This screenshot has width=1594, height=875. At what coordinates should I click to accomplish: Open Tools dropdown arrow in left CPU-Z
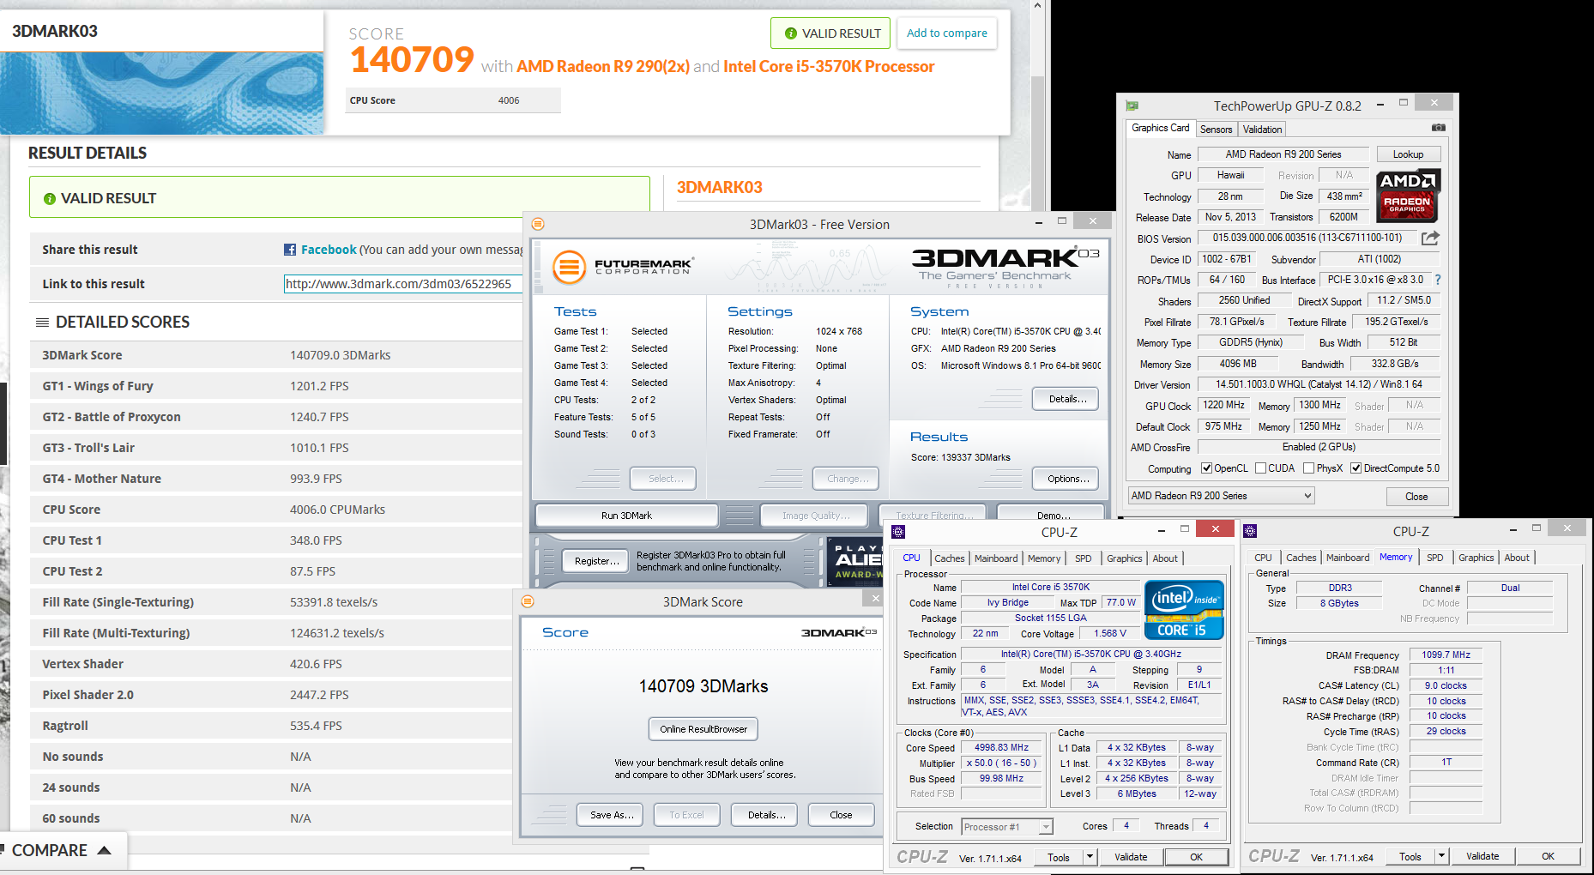[1090, 856]
